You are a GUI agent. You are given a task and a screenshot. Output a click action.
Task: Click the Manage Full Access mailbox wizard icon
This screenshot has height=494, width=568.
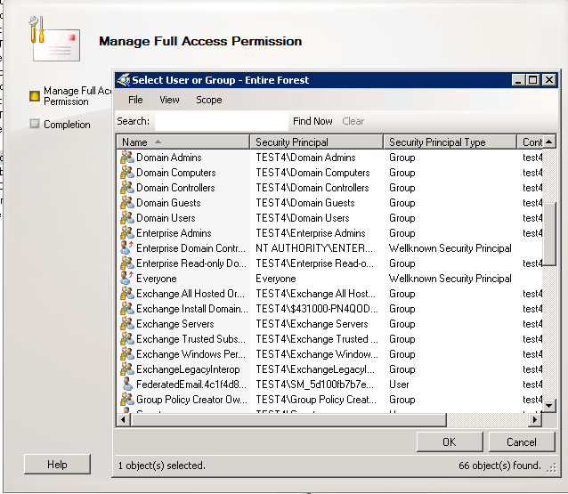click(54, 39)
